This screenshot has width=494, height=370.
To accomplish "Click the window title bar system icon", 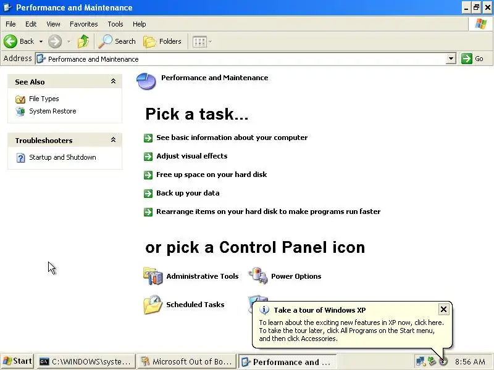I will coord(7,7).
